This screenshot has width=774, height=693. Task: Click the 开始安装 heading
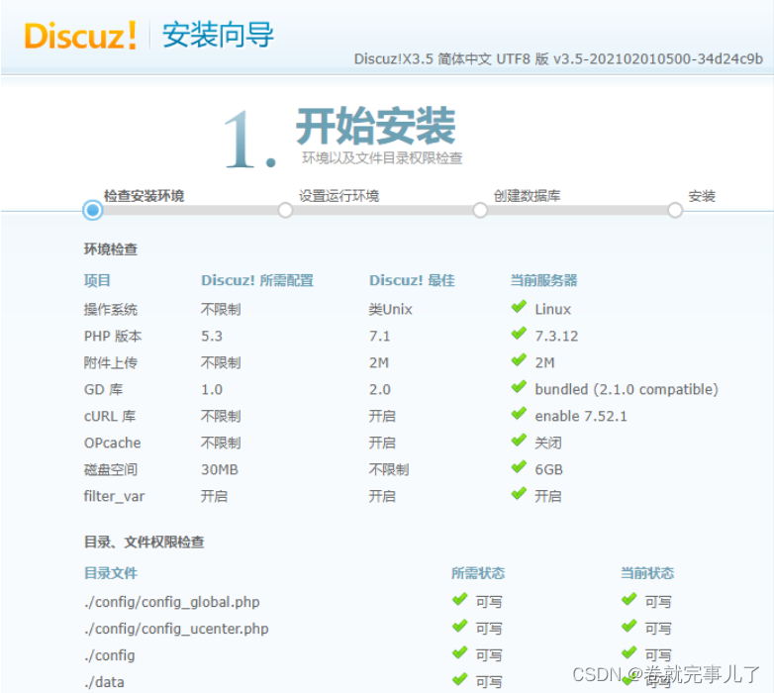point(375,126)
